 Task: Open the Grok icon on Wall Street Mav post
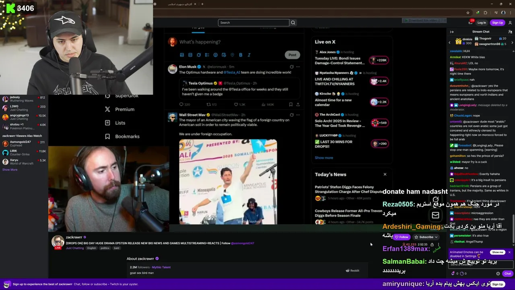click(x=292, y=115)
